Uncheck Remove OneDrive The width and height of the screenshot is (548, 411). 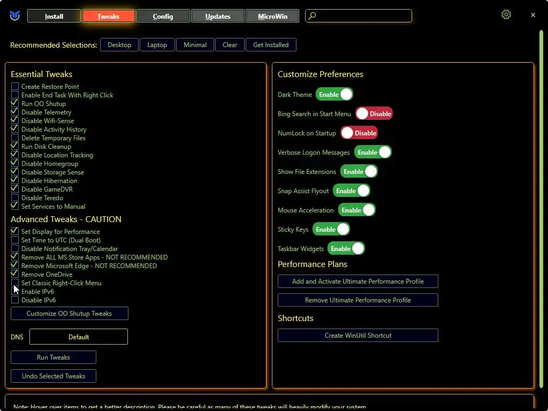click(x=14, y=275)
